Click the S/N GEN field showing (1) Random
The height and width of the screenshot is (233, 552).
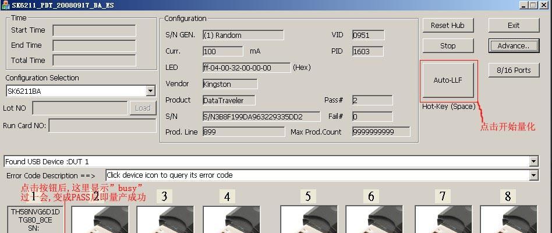point(243,35)
